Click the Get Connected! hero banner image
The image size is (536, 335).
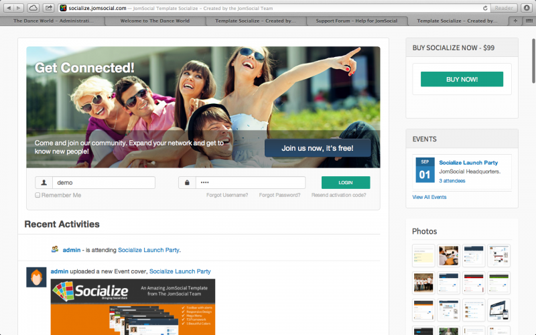click(203, 107)
